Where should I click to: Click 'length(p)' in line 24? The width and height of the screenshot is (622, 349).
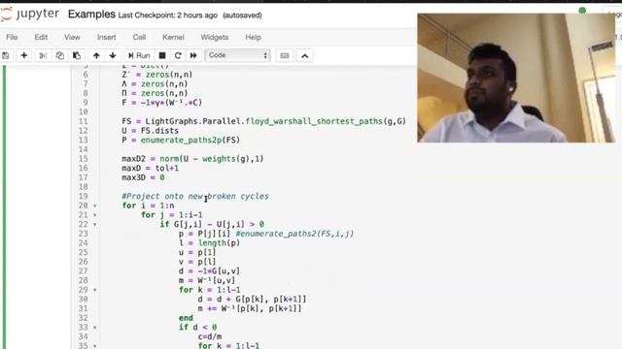click(219, 243)
